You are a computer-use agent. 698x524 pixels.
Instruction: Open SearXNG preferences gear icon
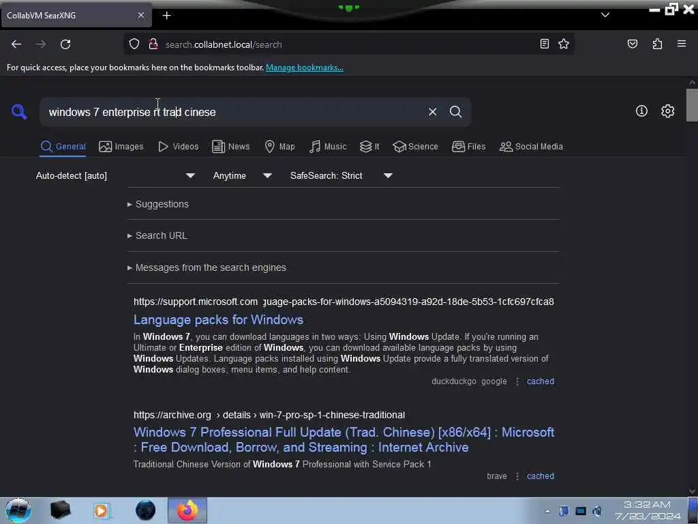(x=667, y=111)
